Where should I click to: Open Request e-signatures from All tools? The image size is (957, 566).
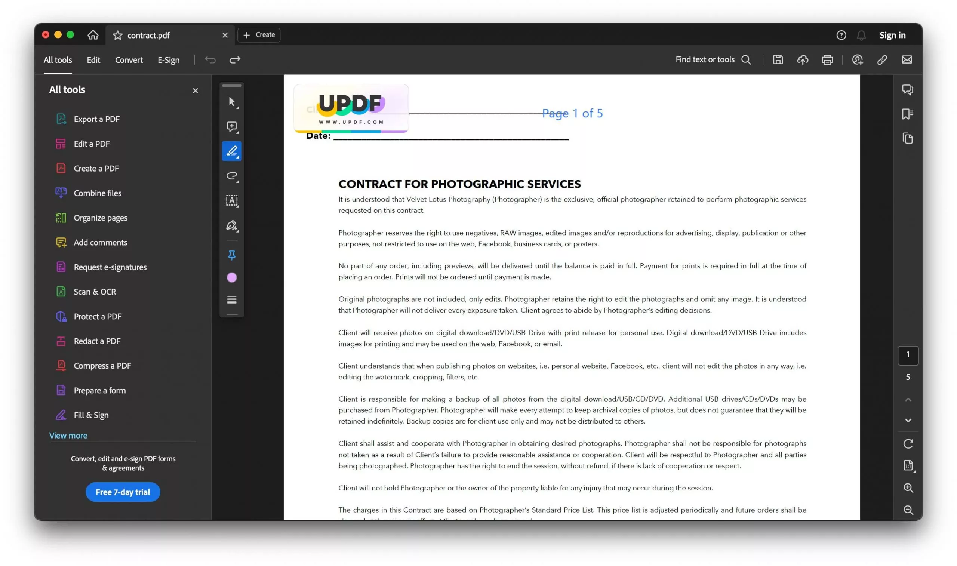click(110, 267)
